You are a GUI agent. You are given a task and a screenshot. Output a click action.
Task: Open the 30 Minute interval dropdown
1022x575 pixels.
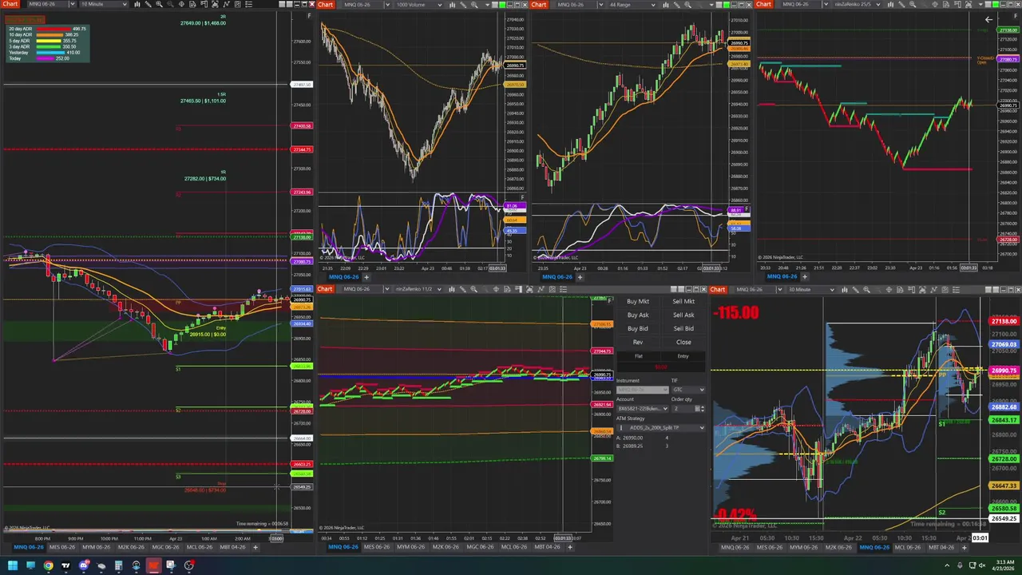(811, 289)
